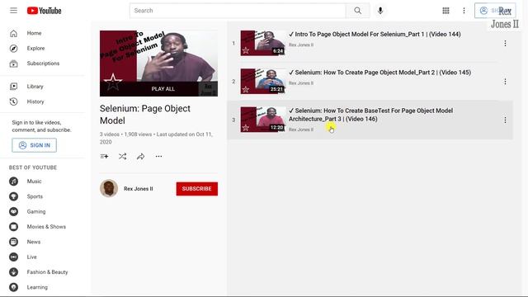Open Rex Jones II channel avatar
Screen dimensions: 528x297
point(109,188)
